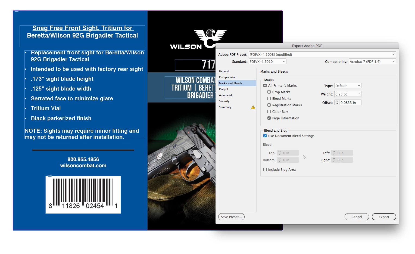The width and height of the screenshot is (415, 254).
Task: Uncheck Page Information checkbox
Action: click(269, 118)
